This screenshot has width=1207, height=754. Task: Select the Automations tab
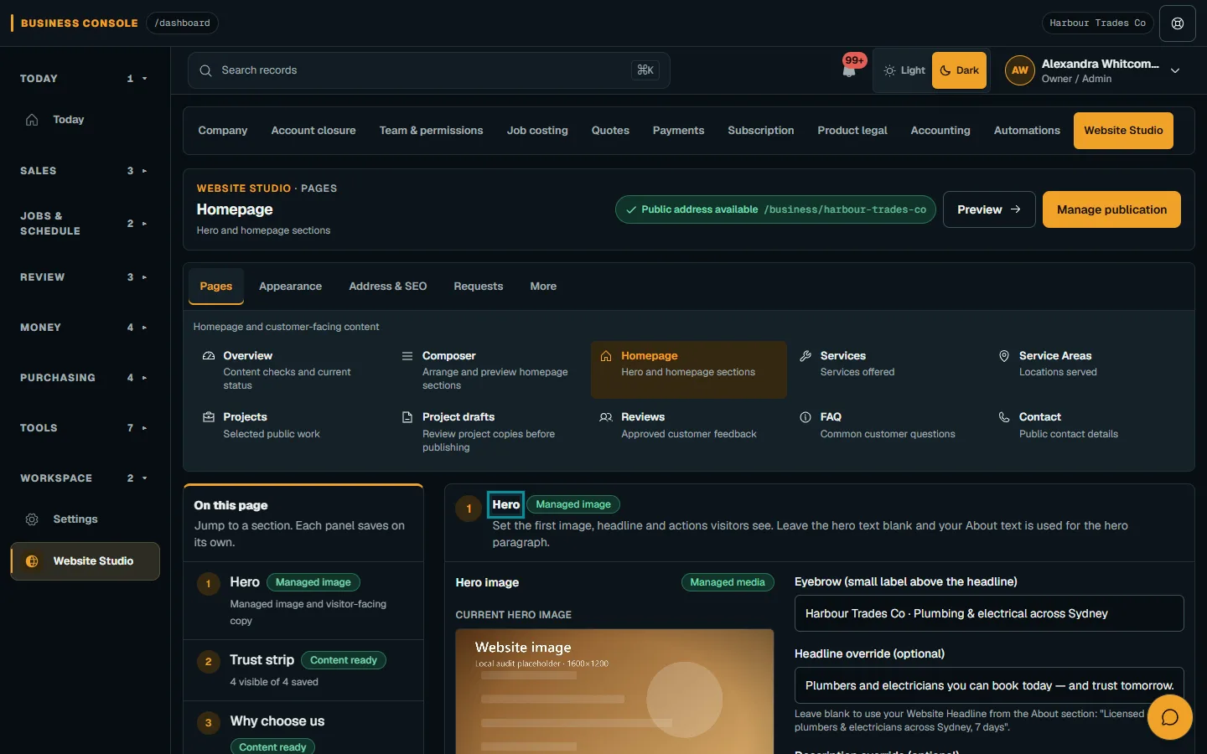pos(1027,131)
